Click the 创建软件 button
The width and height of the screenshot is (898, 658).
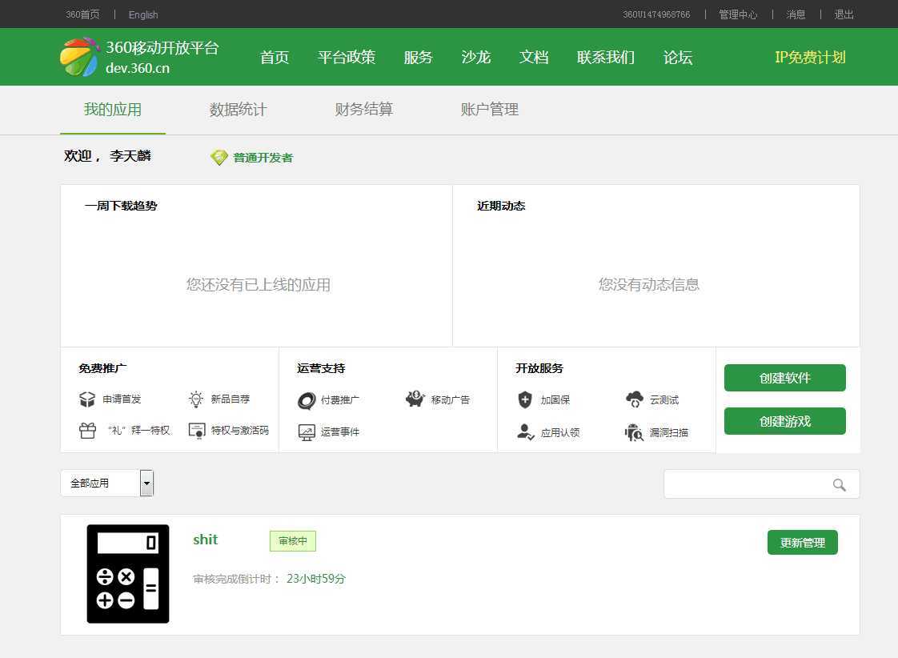784,378
